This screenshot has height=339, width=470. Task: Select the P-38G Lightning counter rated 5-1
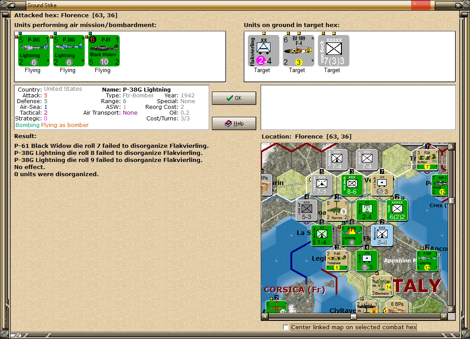[34, 51]
